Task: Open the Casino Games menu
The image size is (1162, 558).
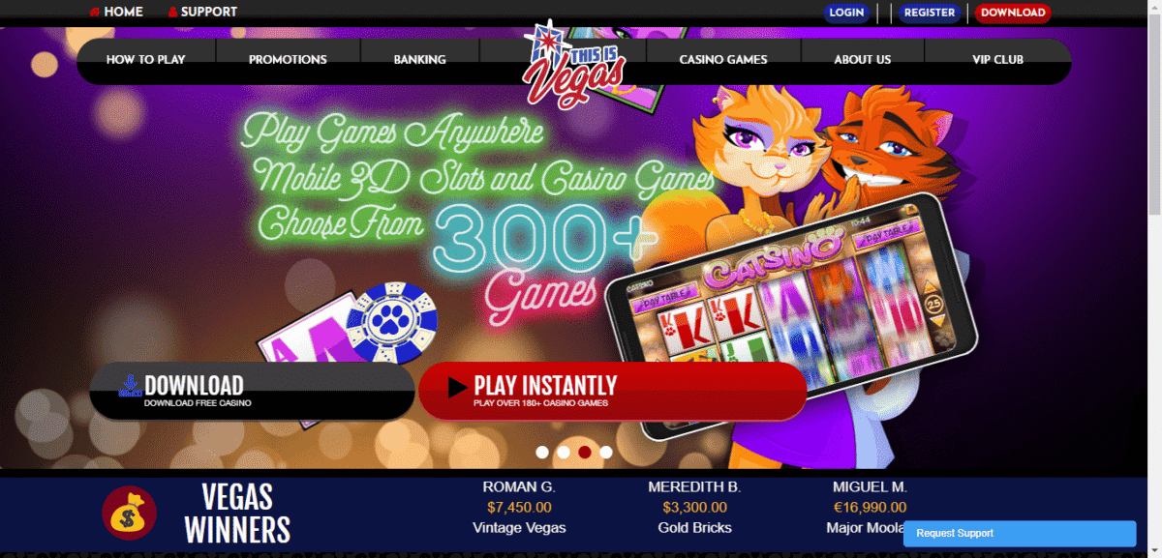Action: click(x=723, y=60)
